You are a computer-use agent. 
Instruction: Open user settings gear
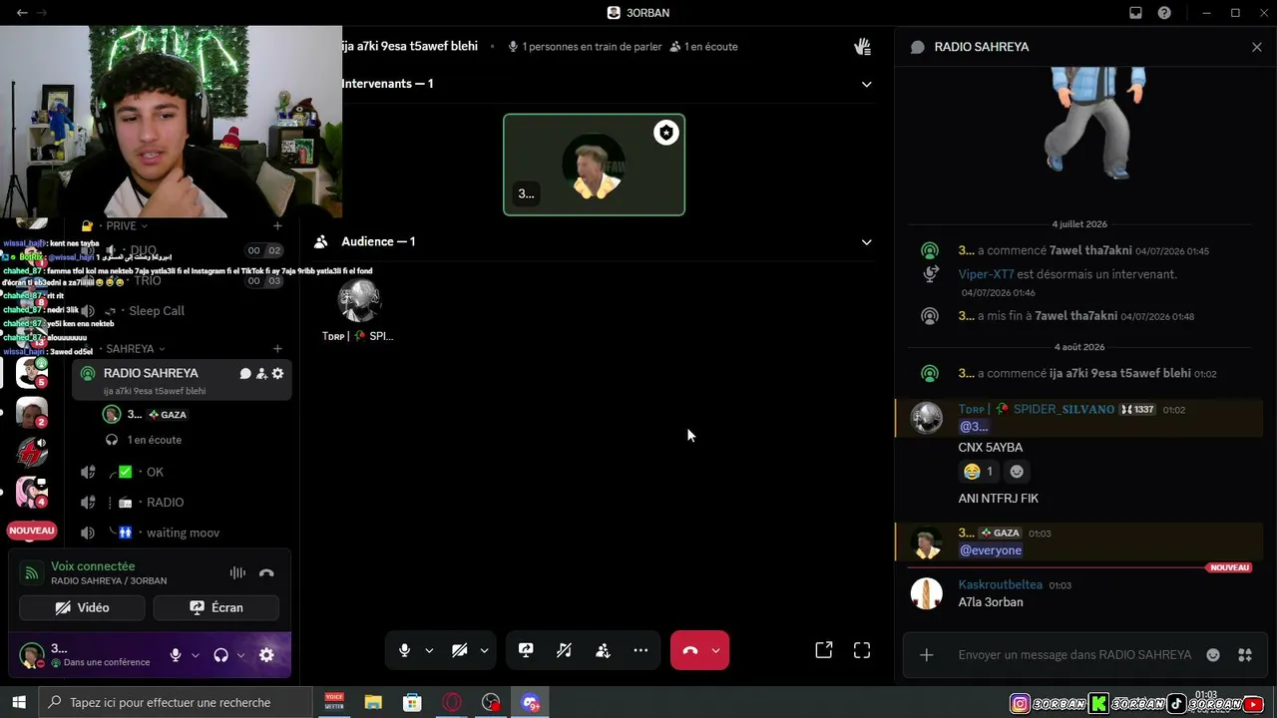(266, 655)
